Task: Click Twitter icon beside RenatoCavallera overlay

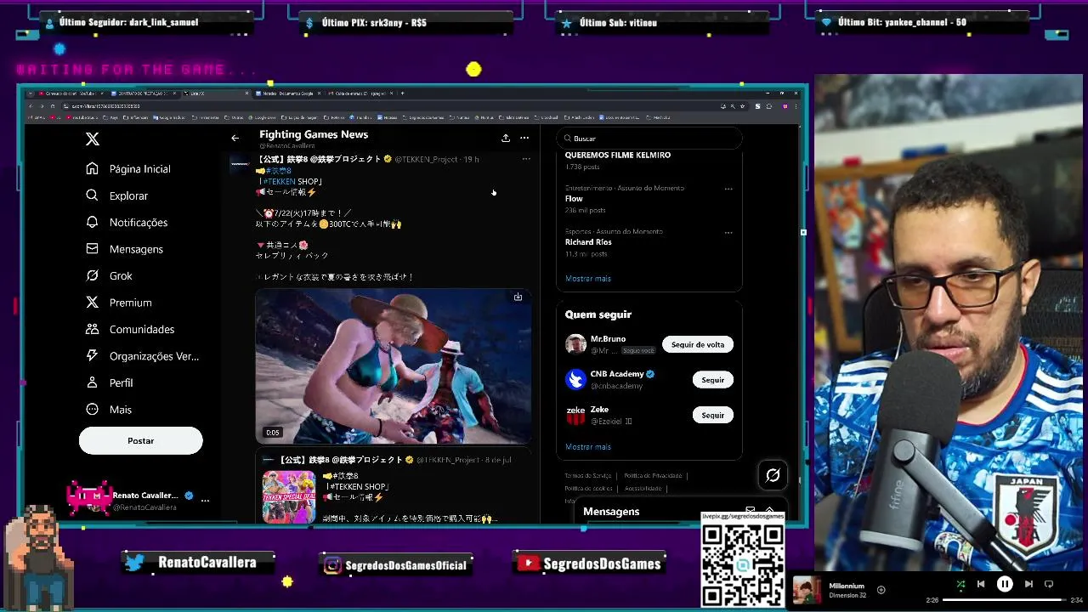Action: point(135,563)
